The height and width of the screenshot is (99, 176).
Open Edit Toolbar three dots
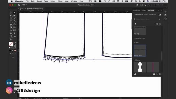(x=13, y=57)
